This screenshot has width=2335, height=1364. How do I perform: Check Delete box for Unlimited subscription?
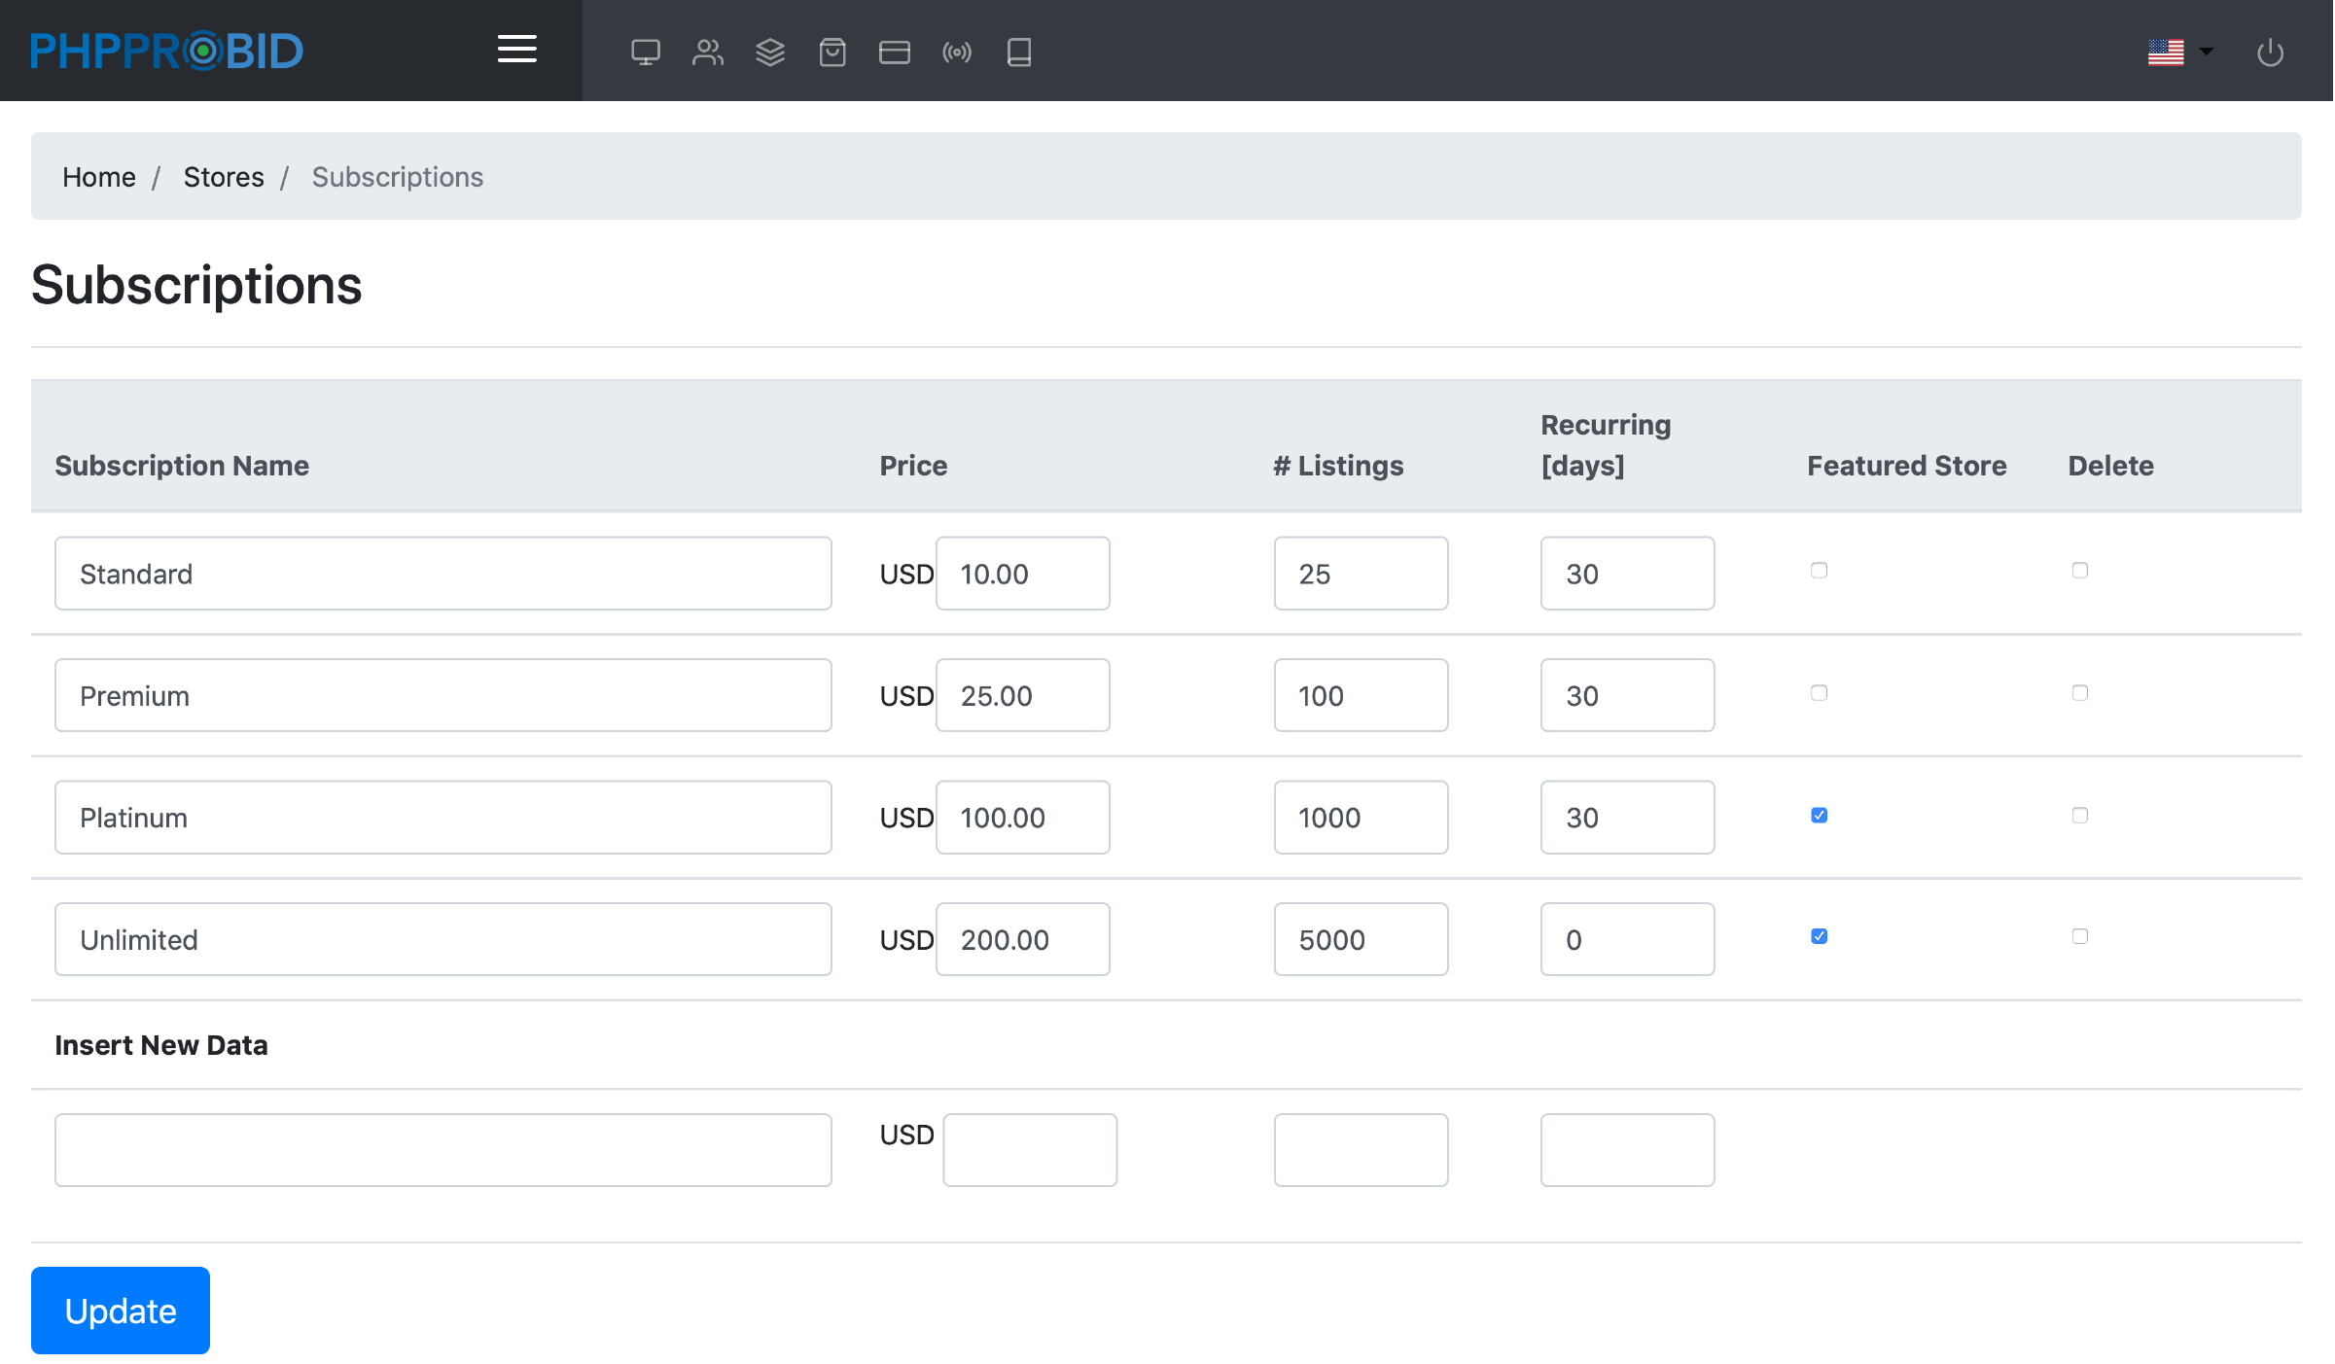2079,936
